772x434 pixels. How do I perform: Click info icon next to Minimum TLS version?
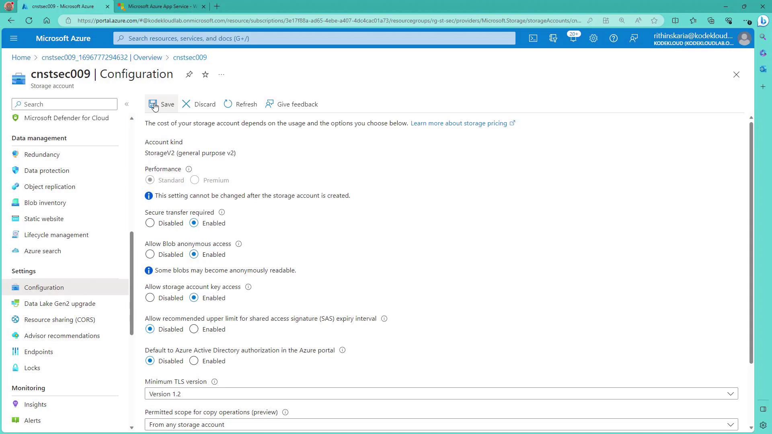(x=214, y=382)
